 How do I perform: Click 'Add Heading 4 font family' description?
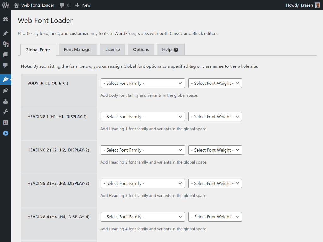(x=154, y=229)
